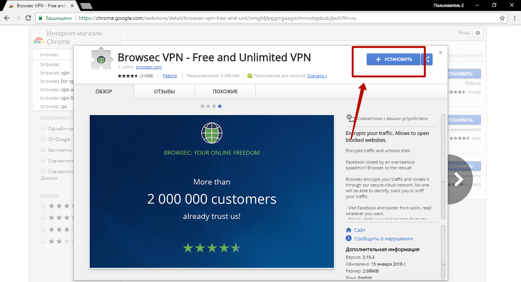The image size is (521, 282).
Task: Click the Android app icon
Action: [x=250, y=76]
